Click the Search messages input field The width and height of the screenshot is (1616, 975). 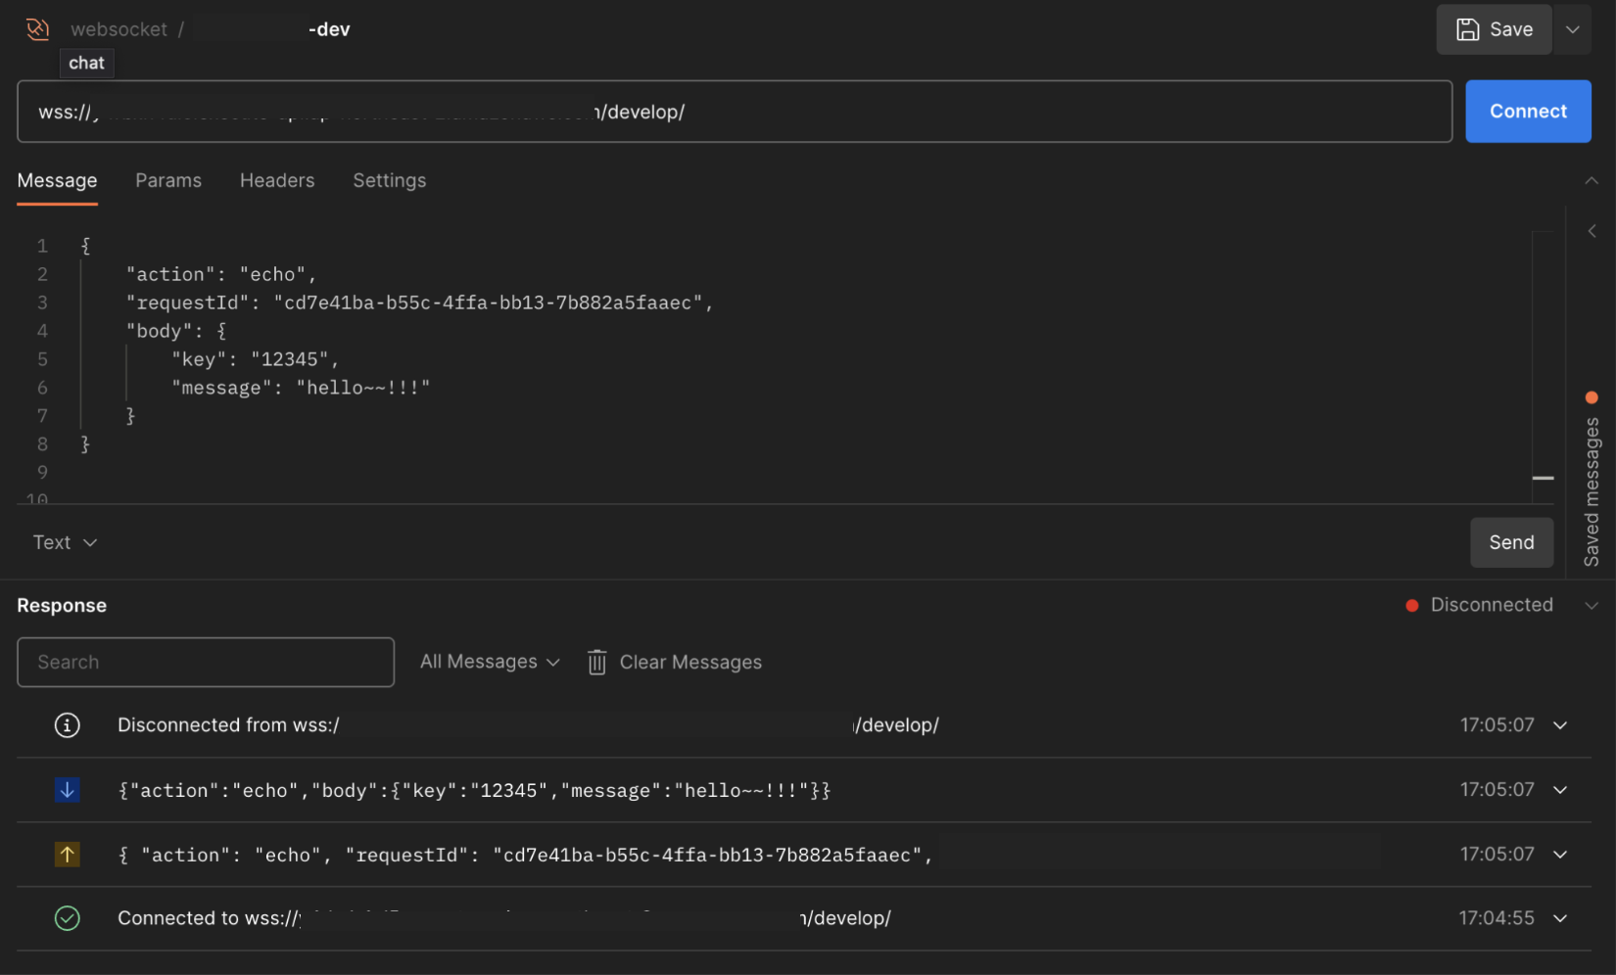pos(206,663)
